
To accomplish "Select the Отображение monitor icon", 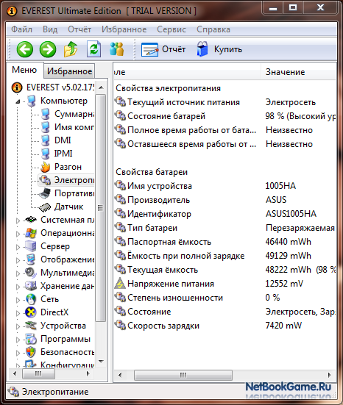I will [x=31, y=259].
